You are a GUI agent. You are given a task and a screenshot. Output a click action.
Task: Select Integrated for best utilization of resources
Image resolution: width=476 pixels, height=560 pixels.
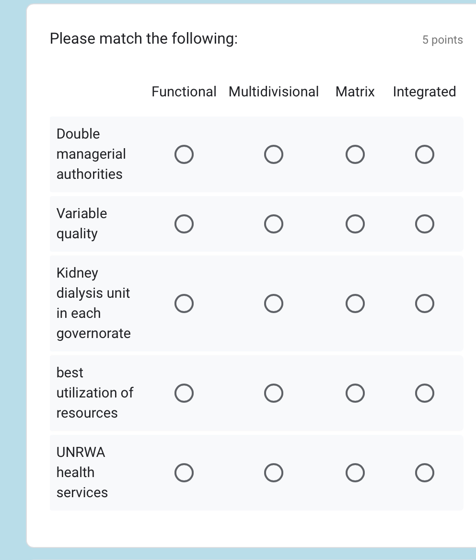coord(424,393)
